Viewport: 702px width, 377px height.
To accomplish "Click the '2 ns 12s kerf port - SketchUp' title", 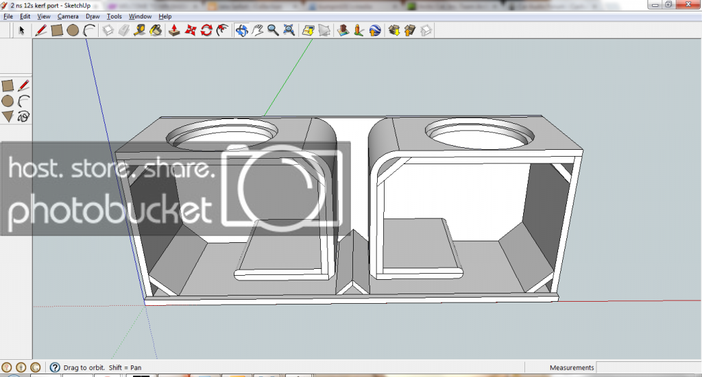I will pos(51,5).
